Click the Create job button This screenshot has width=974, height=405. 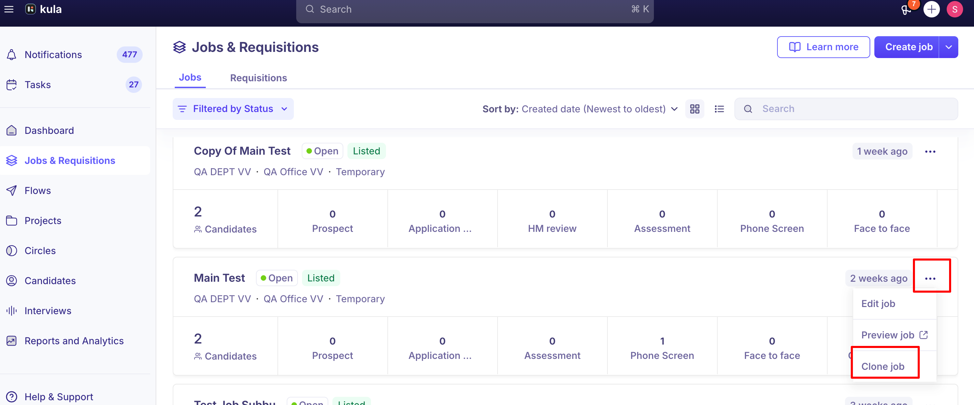tap(907, 47)
